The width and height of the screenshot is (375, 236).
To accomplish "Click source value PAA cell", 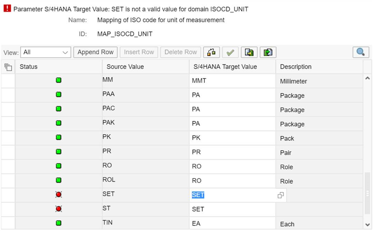I will (x=145, y=95).
